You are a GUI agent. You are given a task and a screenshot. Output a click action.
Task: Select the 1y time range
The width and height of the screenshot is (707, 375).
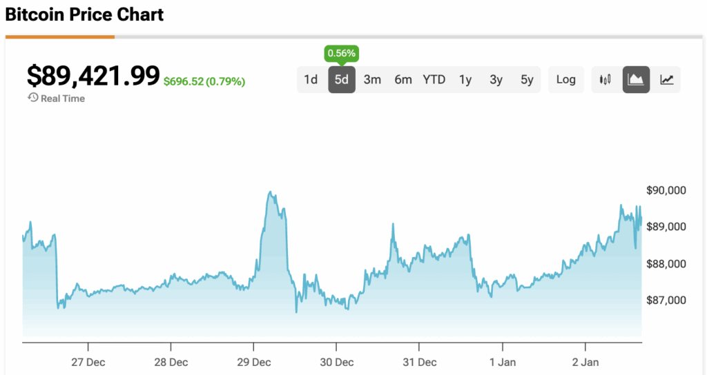465,79
